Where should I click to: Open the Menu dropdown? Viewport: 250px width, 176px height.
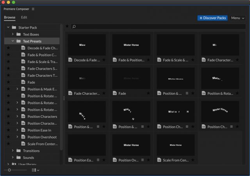(237, 18)
